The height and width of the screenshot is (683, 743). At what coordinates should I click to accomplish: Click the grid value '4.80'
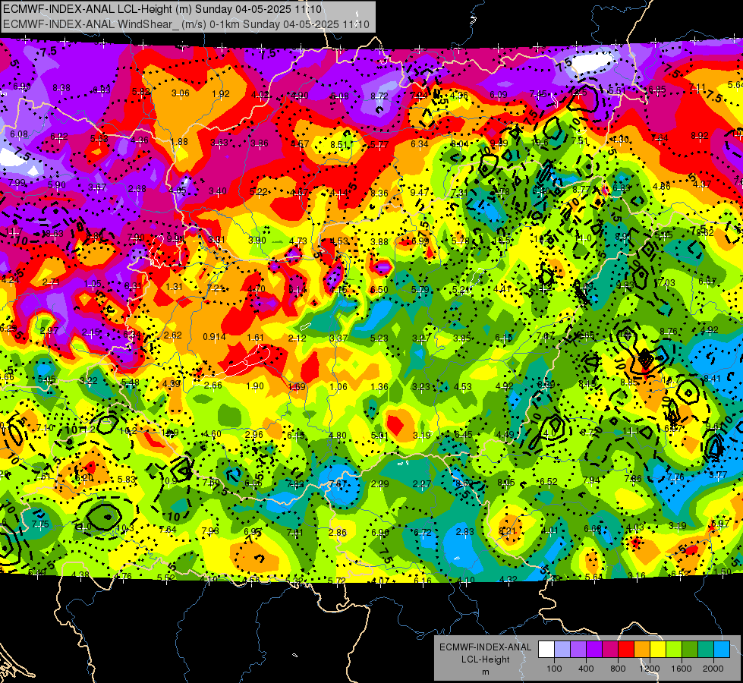pos(338,435)
